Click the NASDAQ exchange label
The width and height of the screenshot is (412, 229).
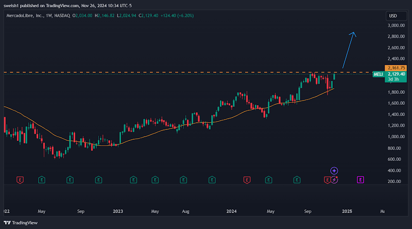pyautogui.click(x=62, y=15)
